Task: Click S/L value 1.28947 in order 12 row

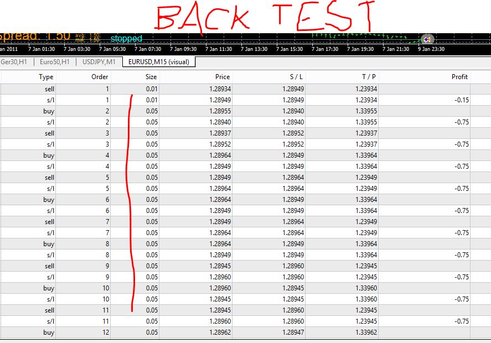Action: pyautogui.click(x=293, y=332)
